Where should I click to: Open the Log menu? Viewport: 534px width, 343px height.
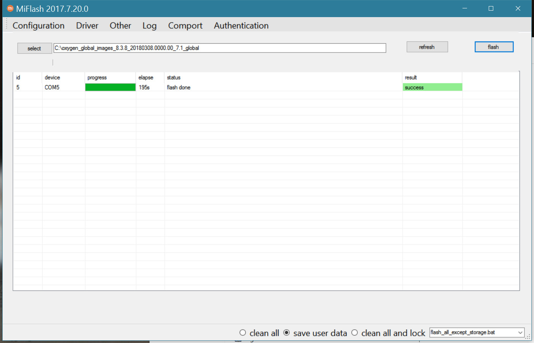[x=149, y=25]
